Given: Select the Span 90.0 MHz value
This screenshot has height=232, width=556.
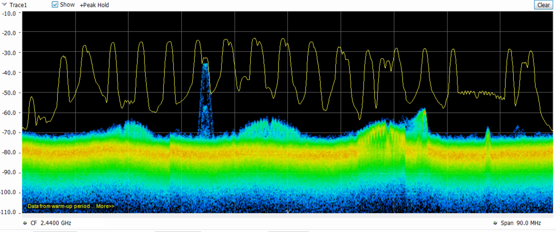Looking at the screenshot, I should pos(528,223).
